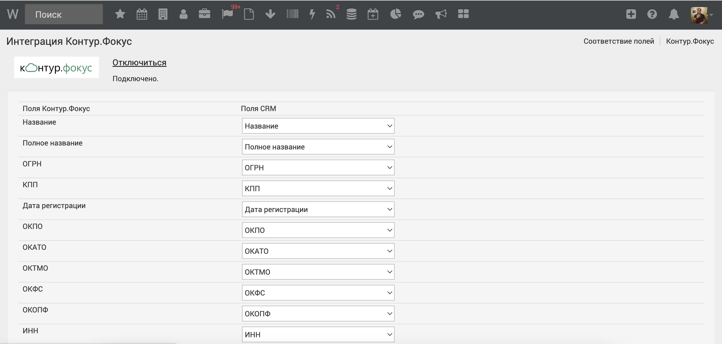Open the pie chart reports icon
Screen dimensions: 722x344
[395, 14]
